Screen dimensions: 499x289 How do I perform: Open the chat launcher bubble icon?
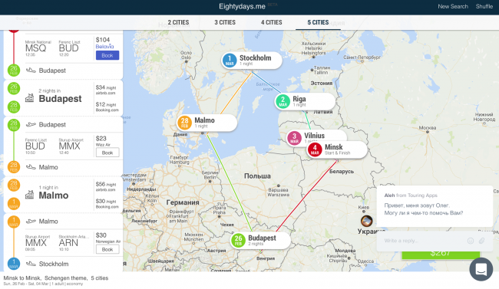(481, 269)
